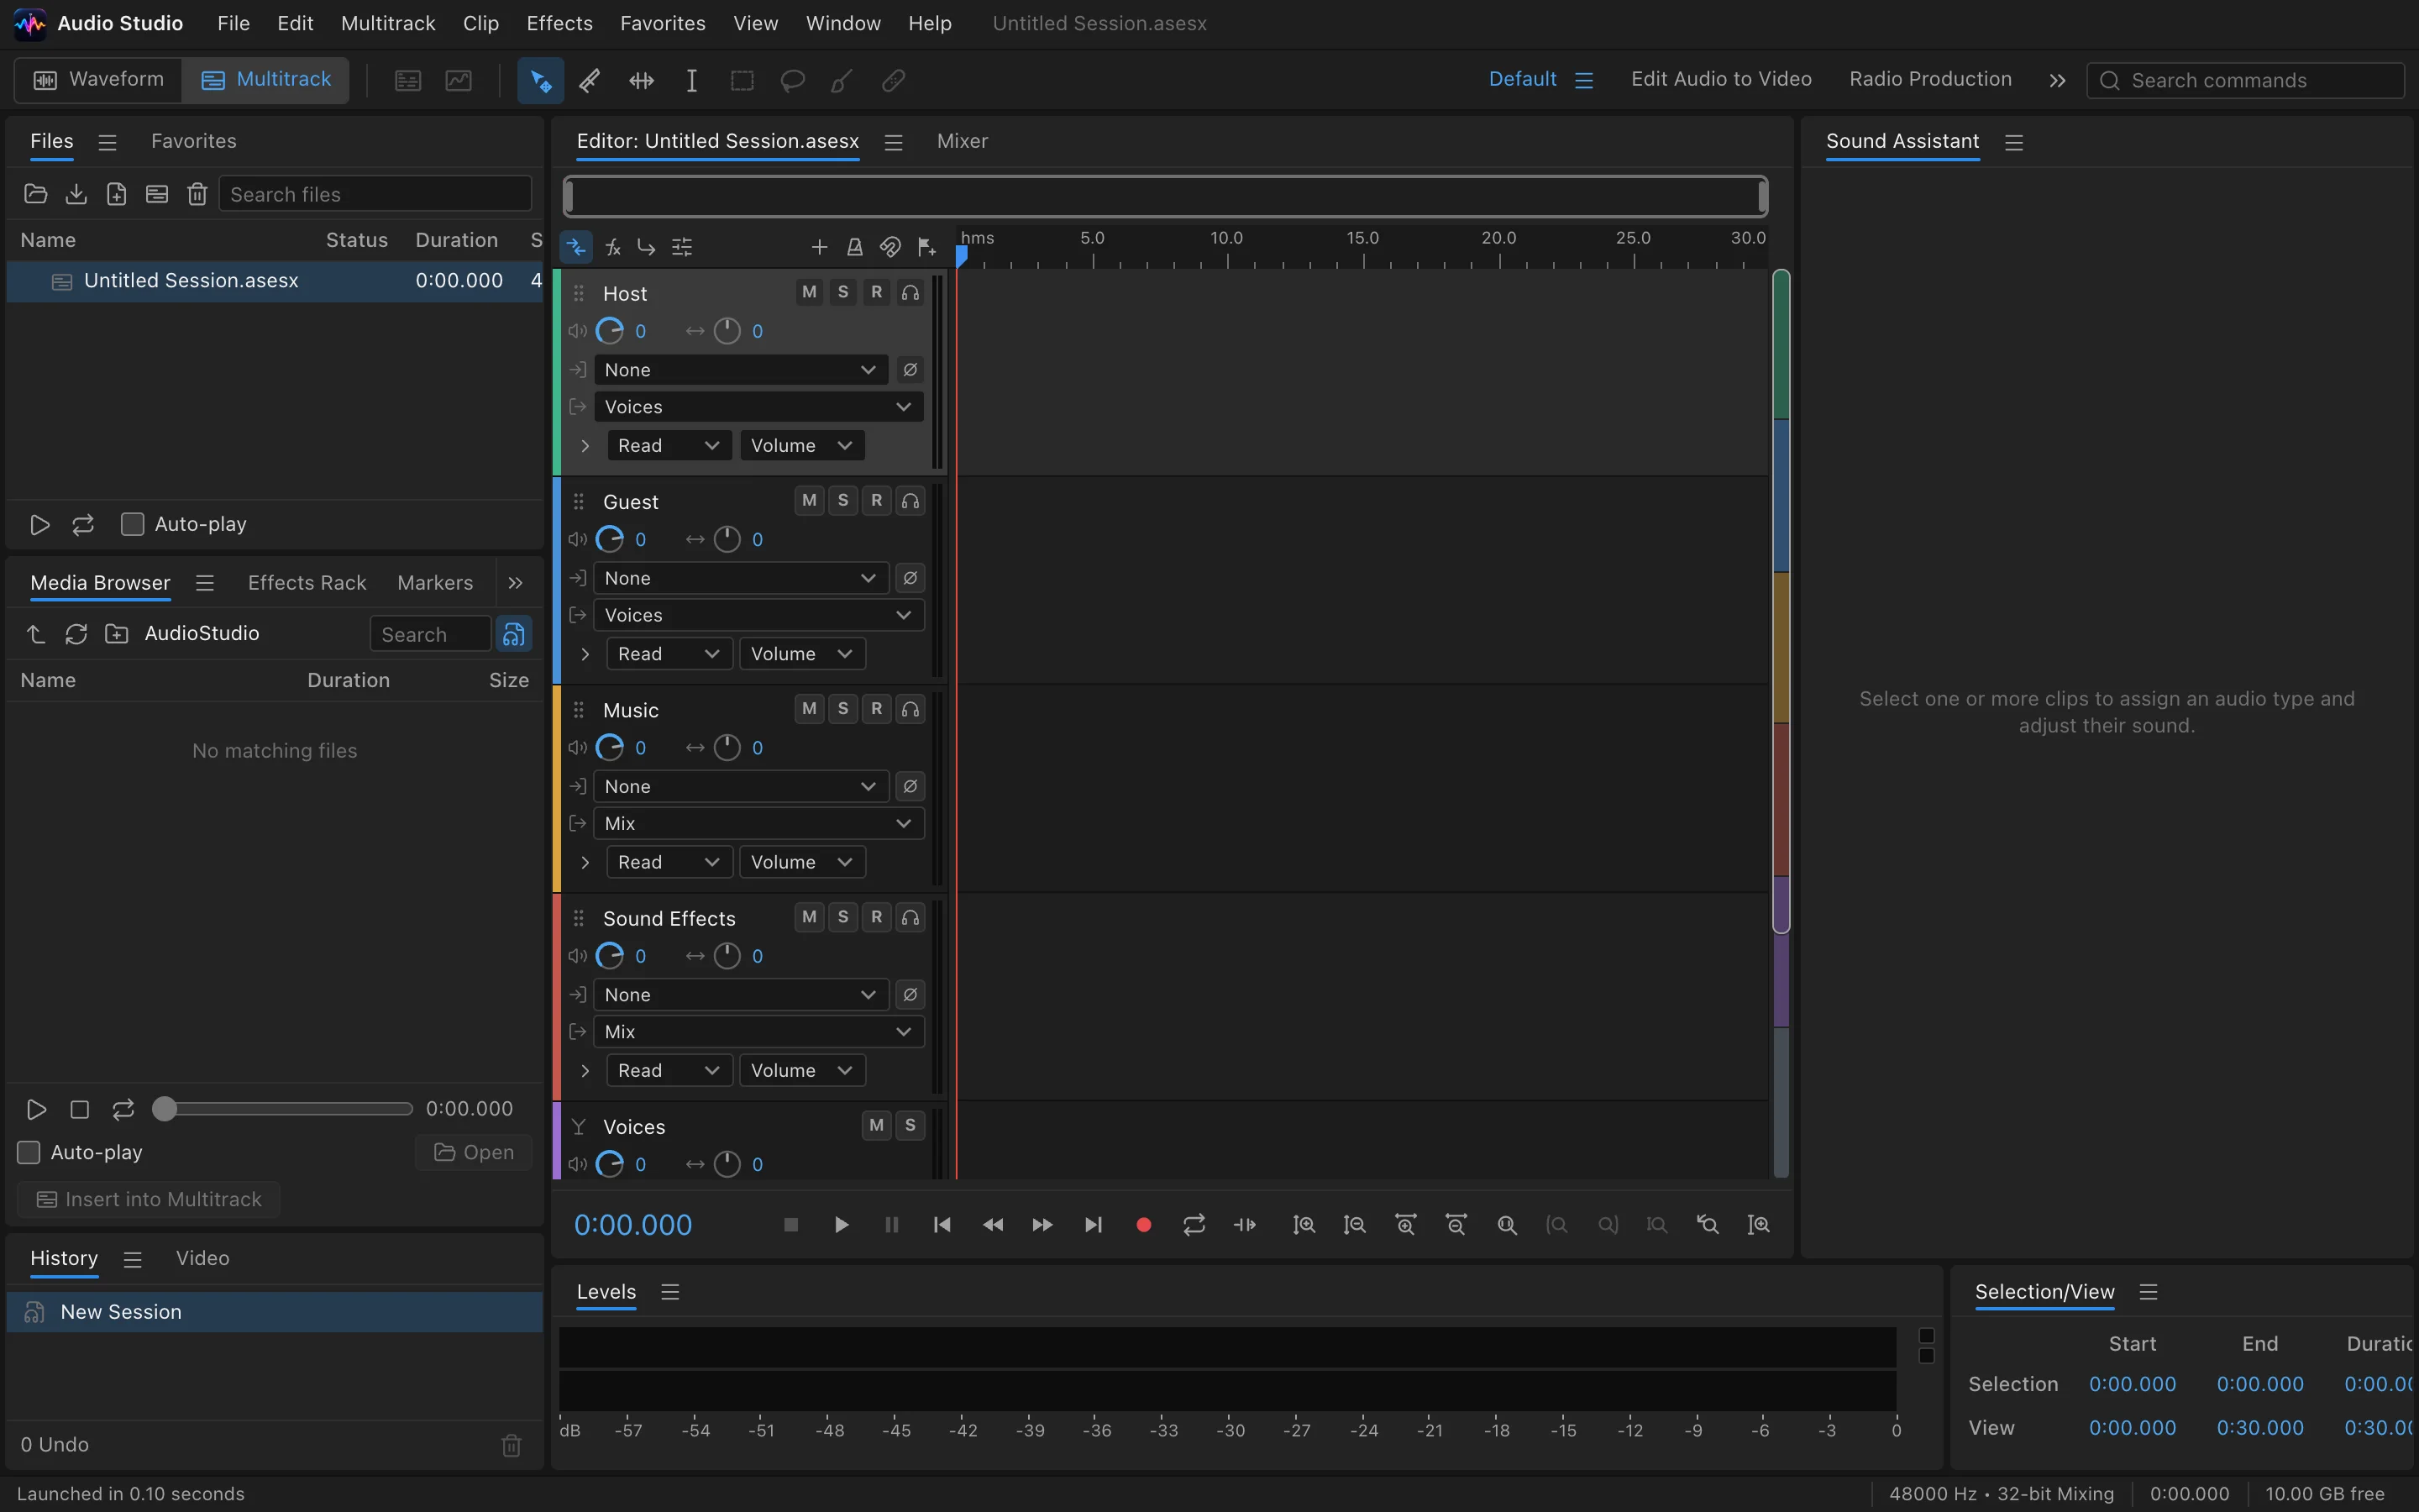
Task: Open the Guest track Voices output dropdown
Action: coord(758,615)
